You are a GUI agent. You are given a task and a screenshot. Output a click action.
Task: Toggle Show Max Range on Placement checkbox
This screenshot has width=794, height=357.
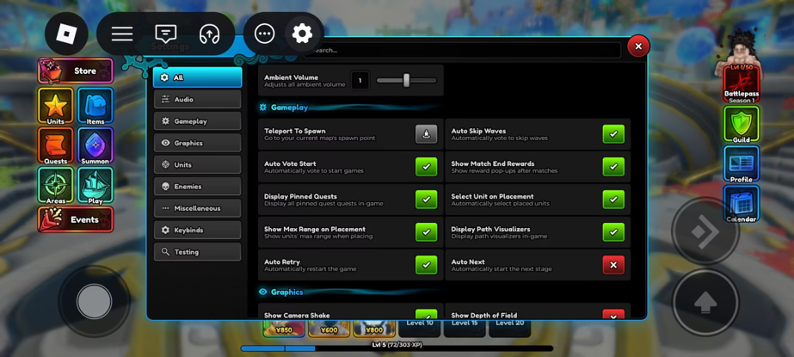pyautogui.click(x=427, y=232)
